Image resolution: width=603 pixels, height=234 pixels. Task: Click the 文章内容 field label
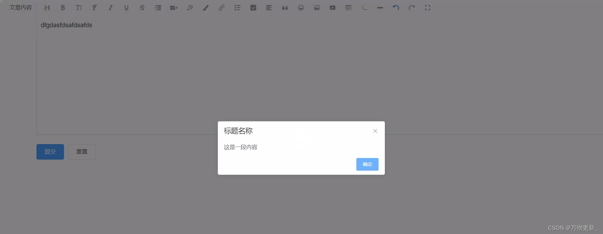point(21,8)
